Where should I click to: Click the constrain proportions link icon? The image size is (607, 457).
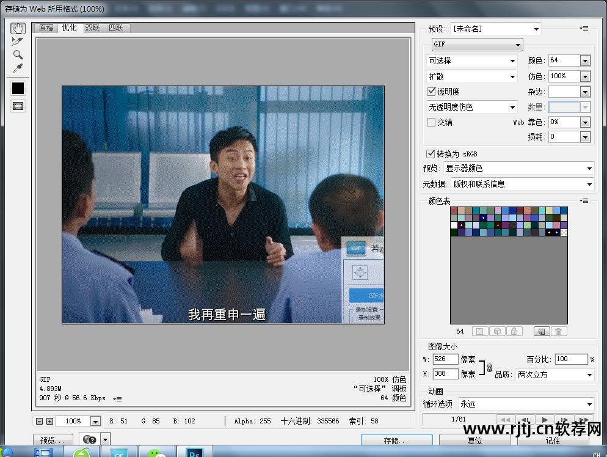[489, 367]
